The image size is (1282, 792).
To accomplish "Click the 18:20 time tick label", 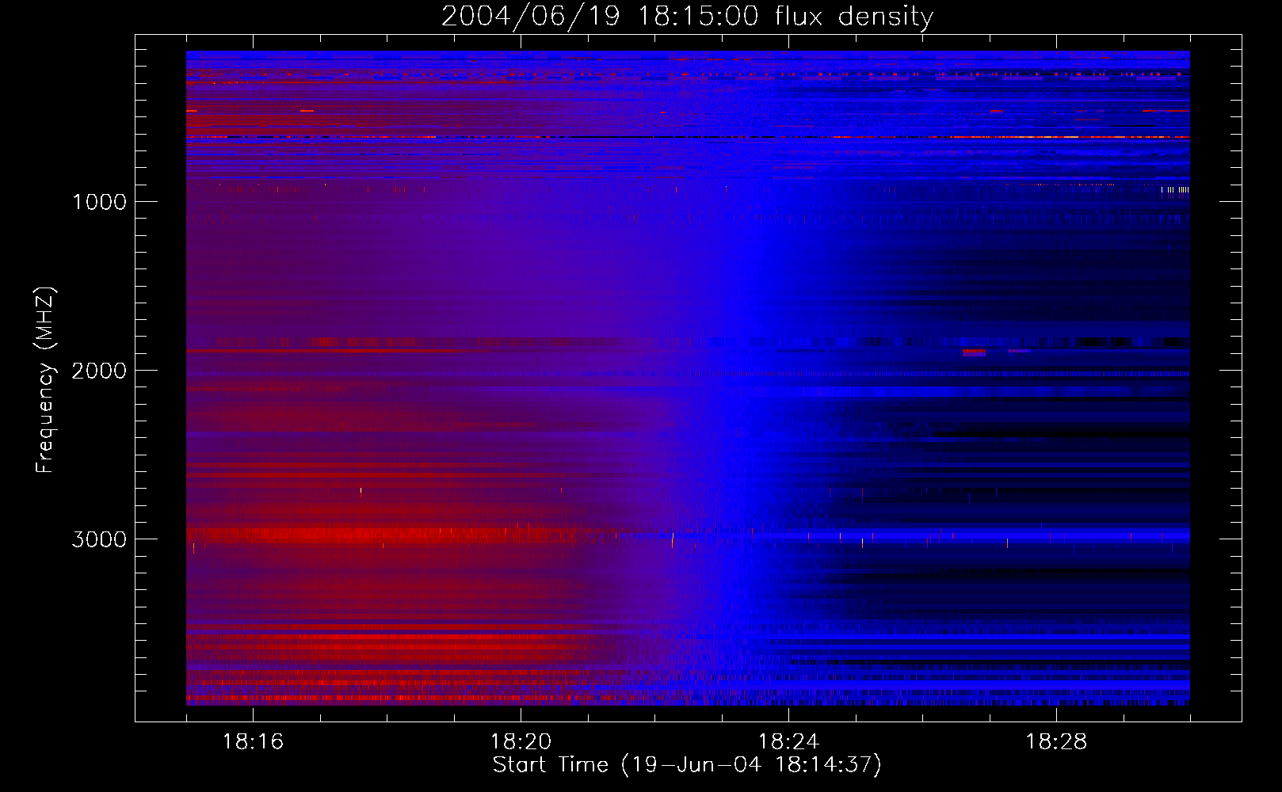I will point(521,742).
